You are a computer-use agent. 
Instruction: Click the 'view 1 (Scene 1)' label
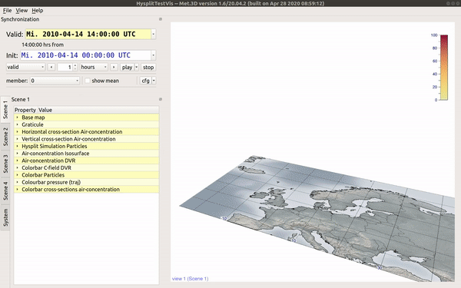[191, 279]
